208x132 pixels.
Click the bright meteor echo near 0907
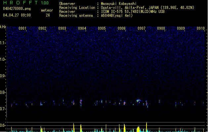138,101
